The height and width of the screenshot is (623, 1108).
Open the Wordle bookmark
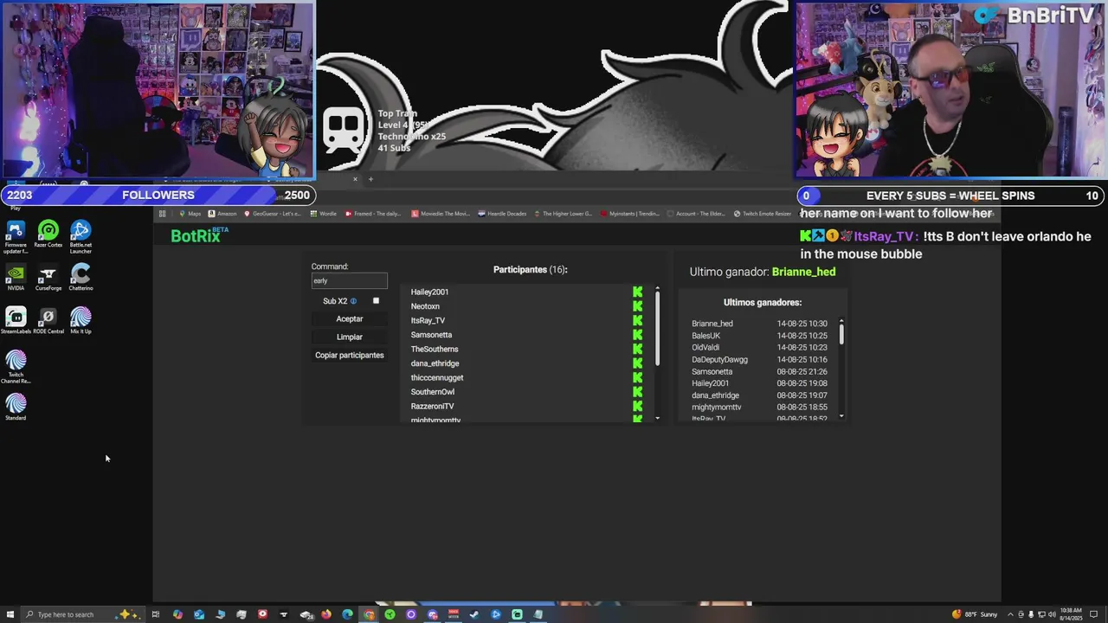coord(323,214)
